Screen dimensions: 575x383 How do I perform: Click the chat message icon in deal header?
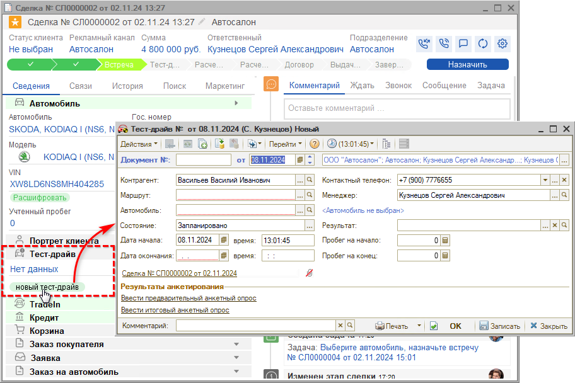point(463,43)
